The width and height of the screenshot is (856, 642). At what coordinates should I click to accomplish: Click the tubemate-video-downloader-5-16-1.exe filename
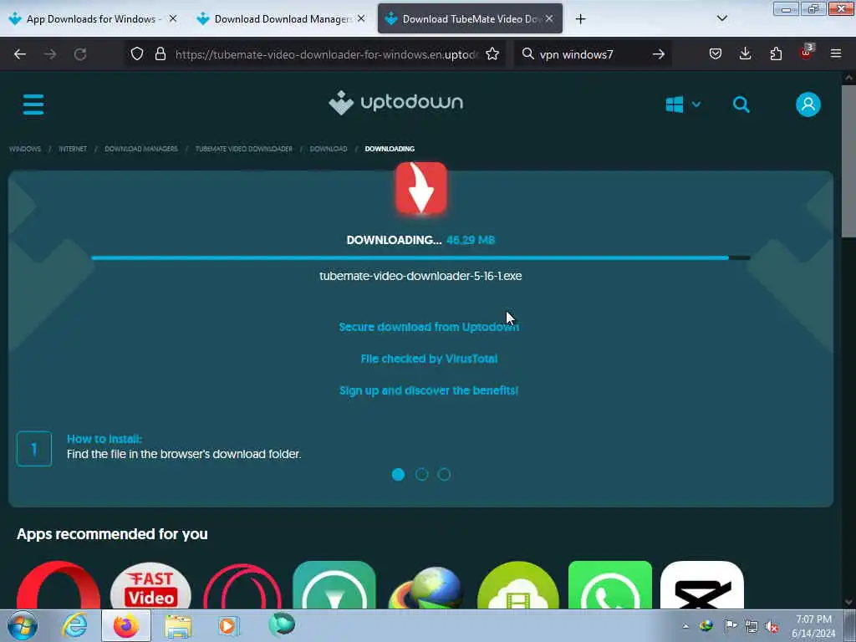[x=420, y=276]
